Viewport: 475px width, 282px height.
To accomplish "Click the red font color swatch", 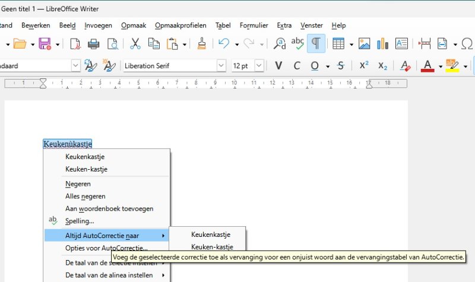I will [426, 65].
